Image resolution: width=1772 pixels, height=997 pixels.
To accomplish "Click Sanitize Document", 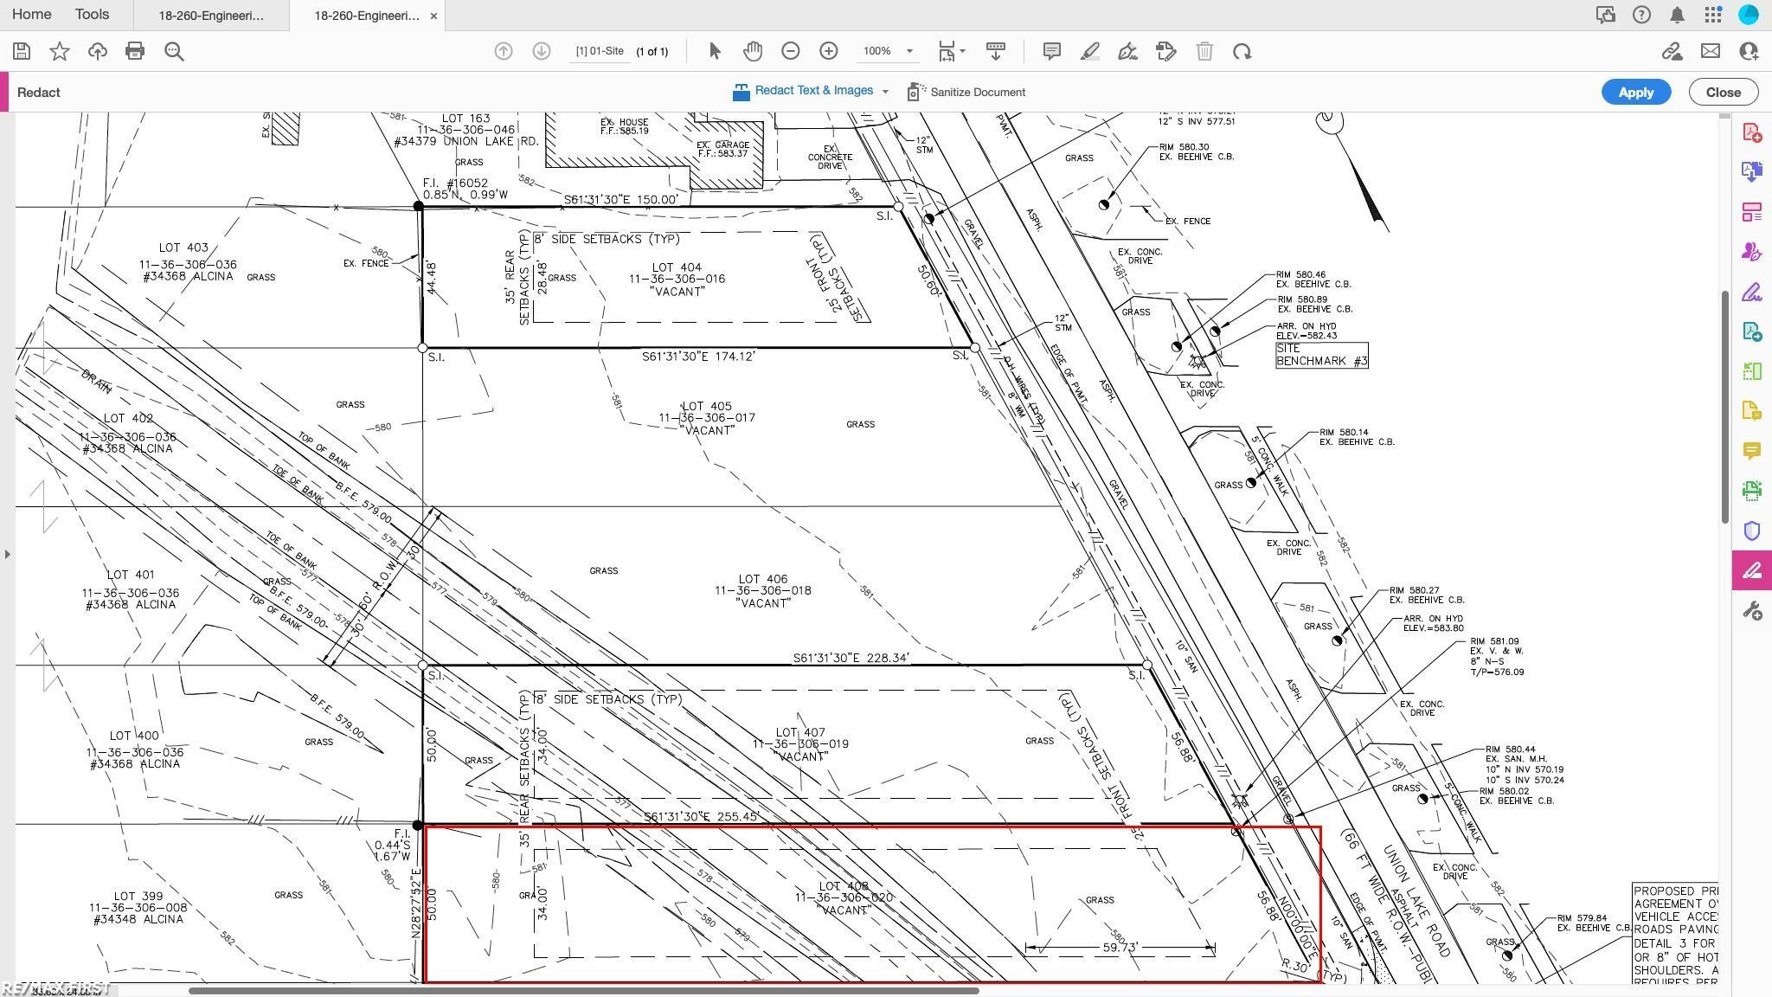I will tap(966, 92).
